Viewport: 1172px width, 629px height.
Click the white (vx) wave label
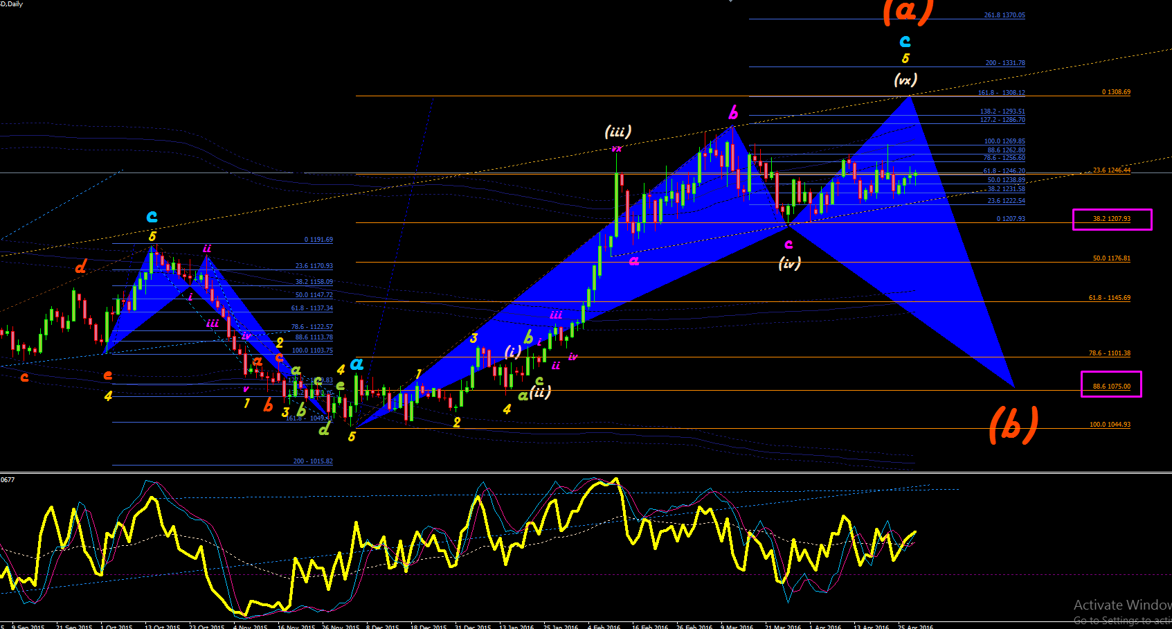[x=905, y=80]
